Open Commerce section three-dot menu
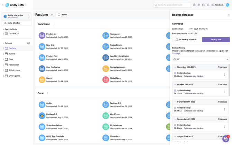232x145 pixels. (53, 24)
